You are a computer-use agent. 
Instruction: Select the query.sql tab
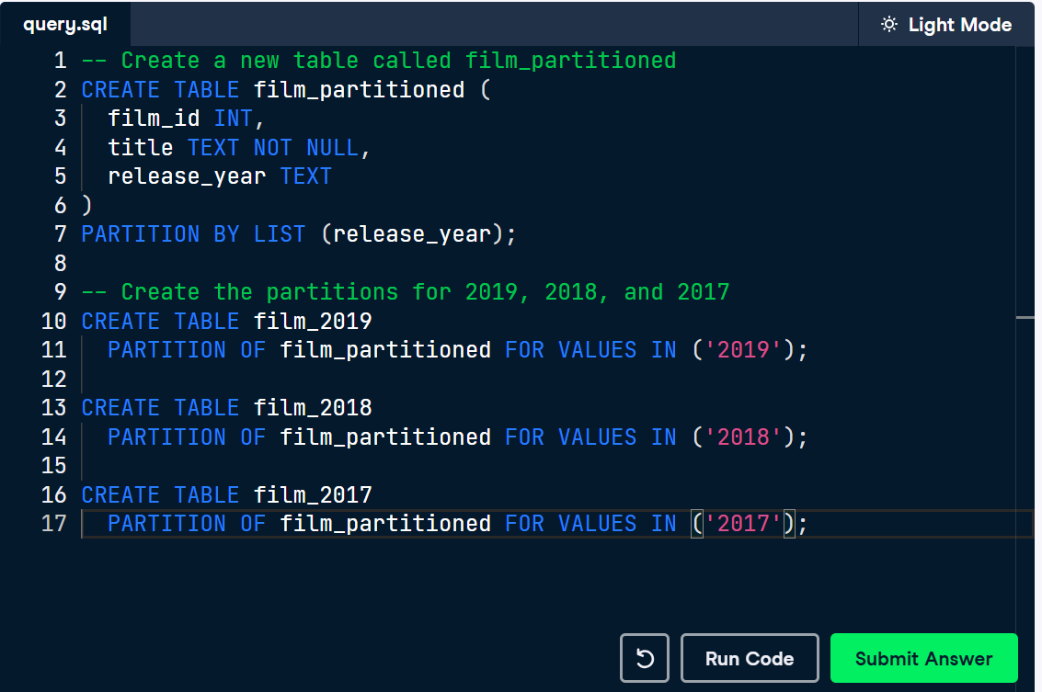coord(65,25)
